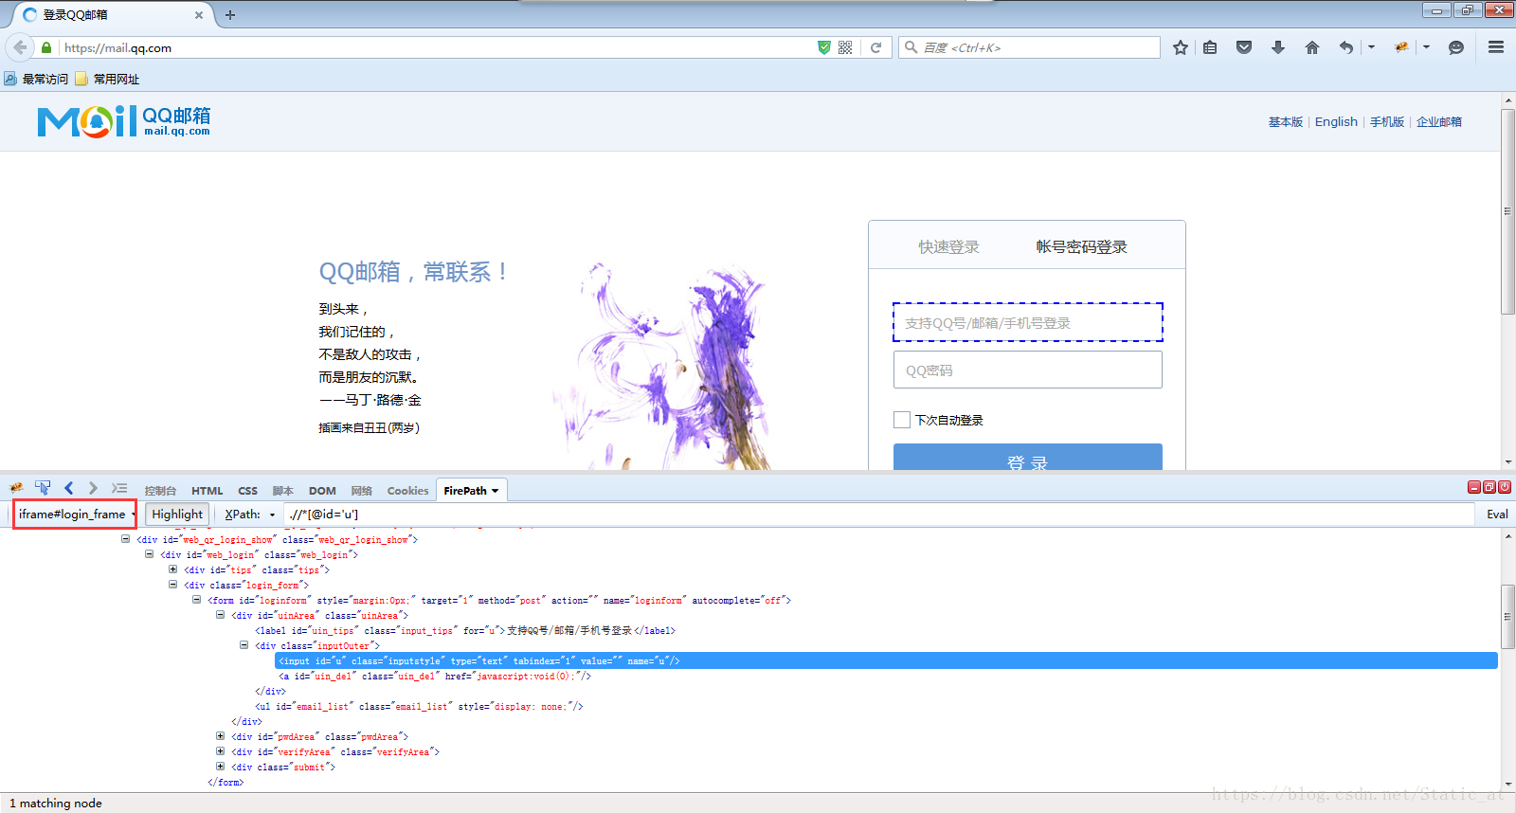
Task: Click the QQ号/邮箱/手机号 account input field
Action: [1028, 322]
